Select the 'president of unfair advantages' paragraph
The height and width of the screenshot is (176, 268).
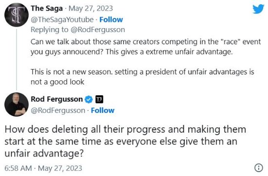coord(142,77)
